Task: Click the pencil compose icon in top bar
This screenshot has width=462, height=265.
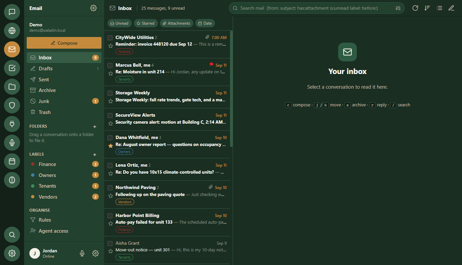Action: pyautogui.click(x=451, y=8)
